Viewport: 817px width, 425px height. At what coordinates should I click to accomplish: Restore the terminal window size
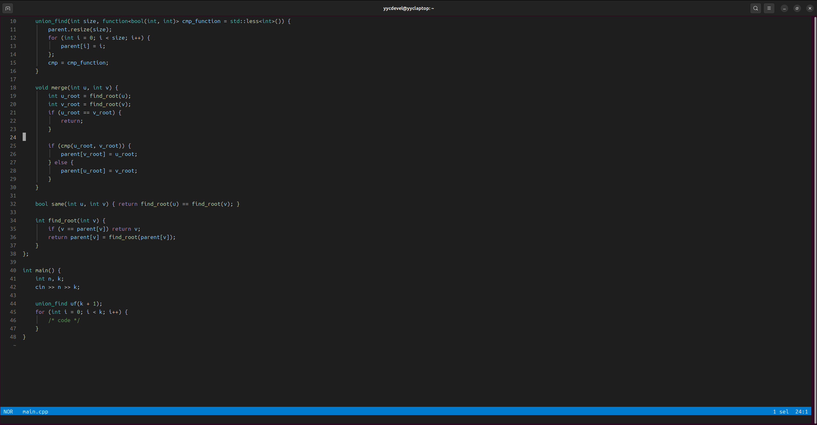[x=797, y=8]
